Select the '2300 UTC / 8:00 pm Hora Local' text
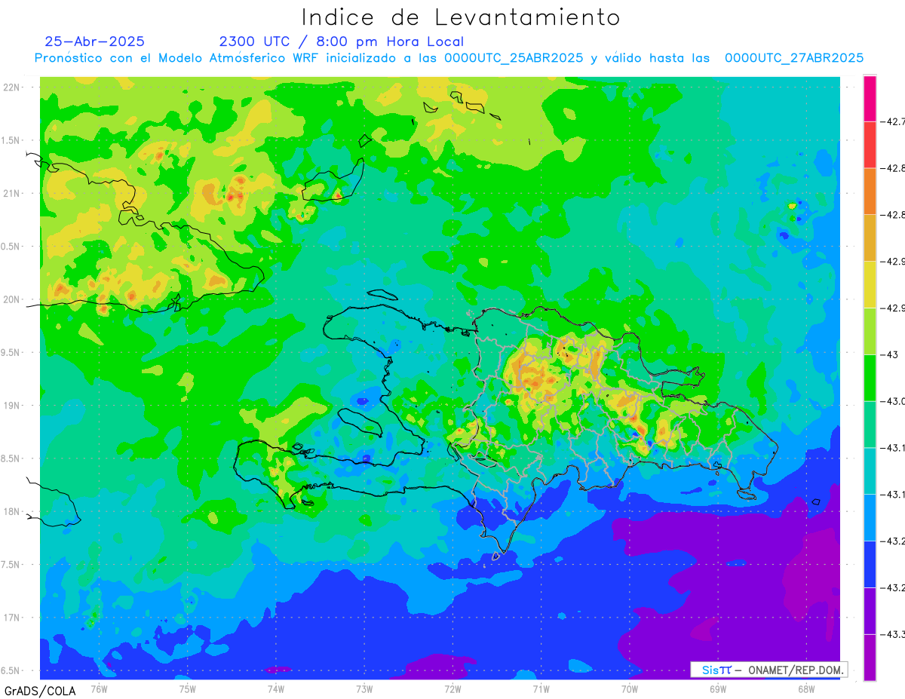 342,41
